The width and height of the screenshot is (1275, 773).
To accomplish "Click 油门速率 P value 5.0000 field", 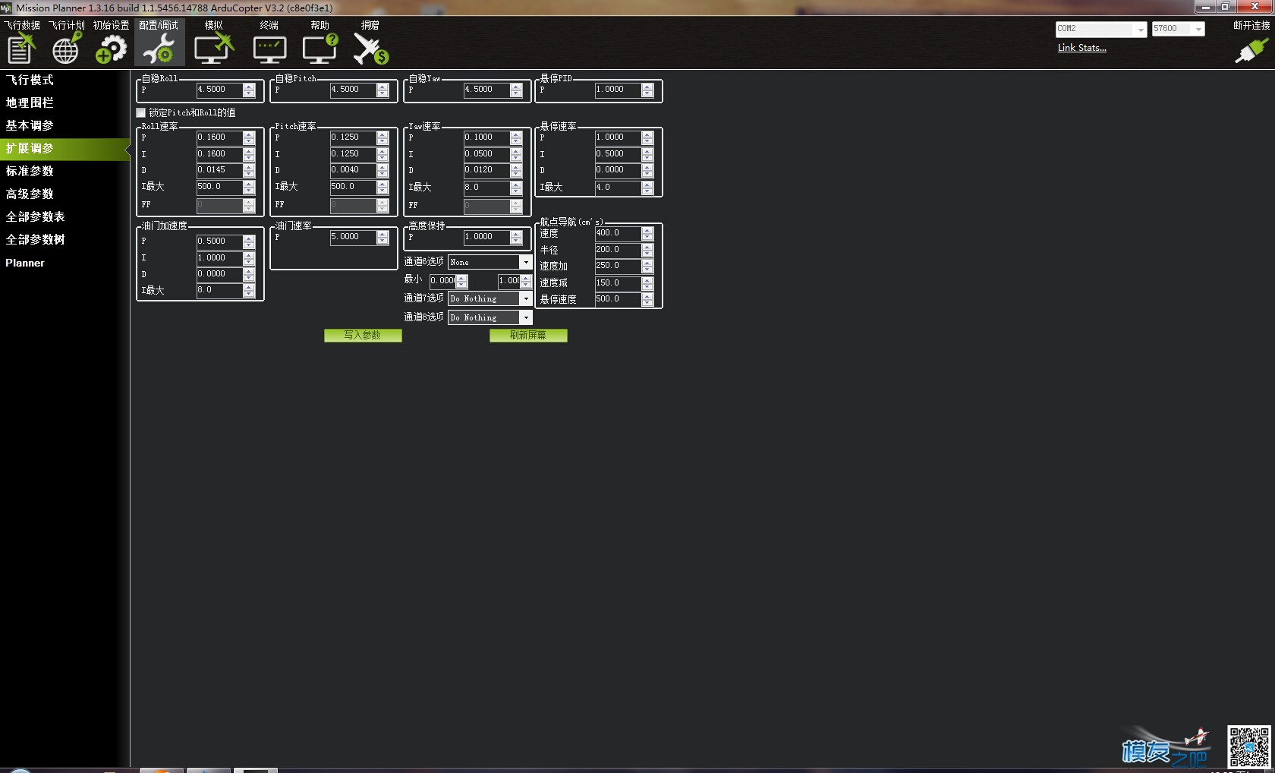I will pyautogui.click(x=353, y=237).
